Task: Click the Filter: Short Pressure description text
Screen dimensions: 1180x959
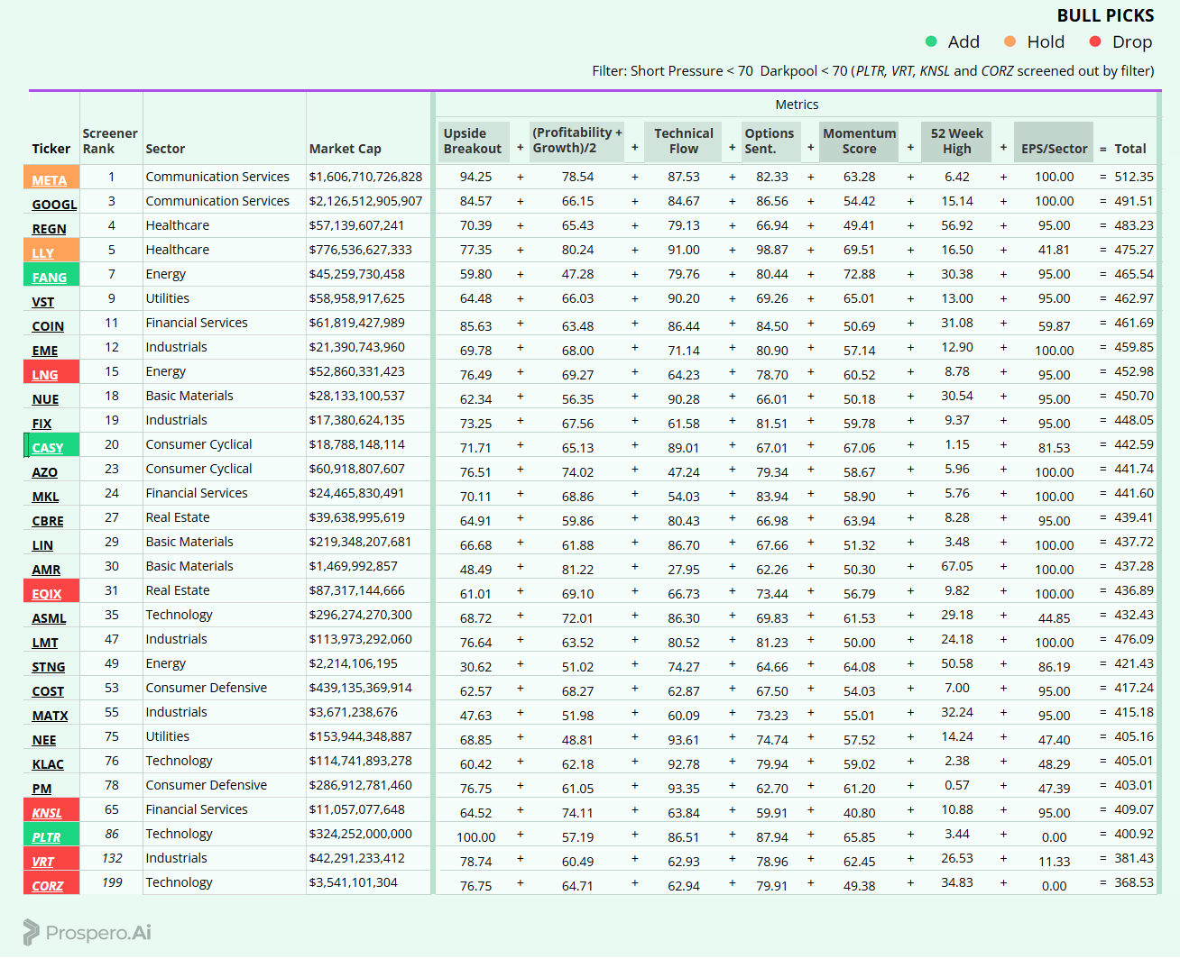Action: pyautogui.click(x=872, y=71)
